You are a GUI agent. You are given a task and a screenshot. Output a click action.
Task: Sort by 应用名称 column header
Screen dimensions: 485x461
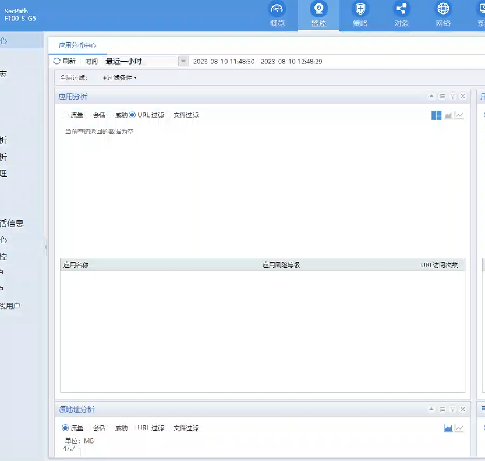point(76,265)
